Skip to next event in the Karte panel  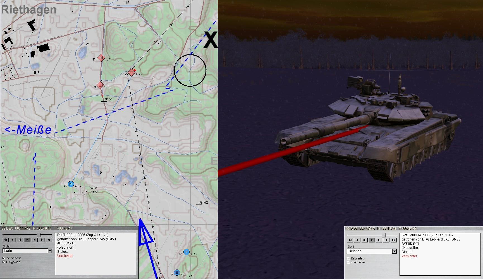pos(35,240)
